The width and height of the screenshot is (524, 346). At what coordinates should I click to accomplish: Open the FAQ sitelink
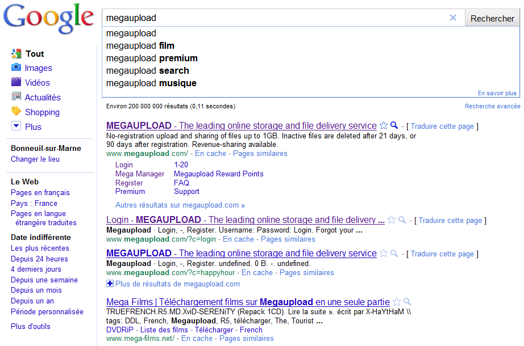(181, 183)
